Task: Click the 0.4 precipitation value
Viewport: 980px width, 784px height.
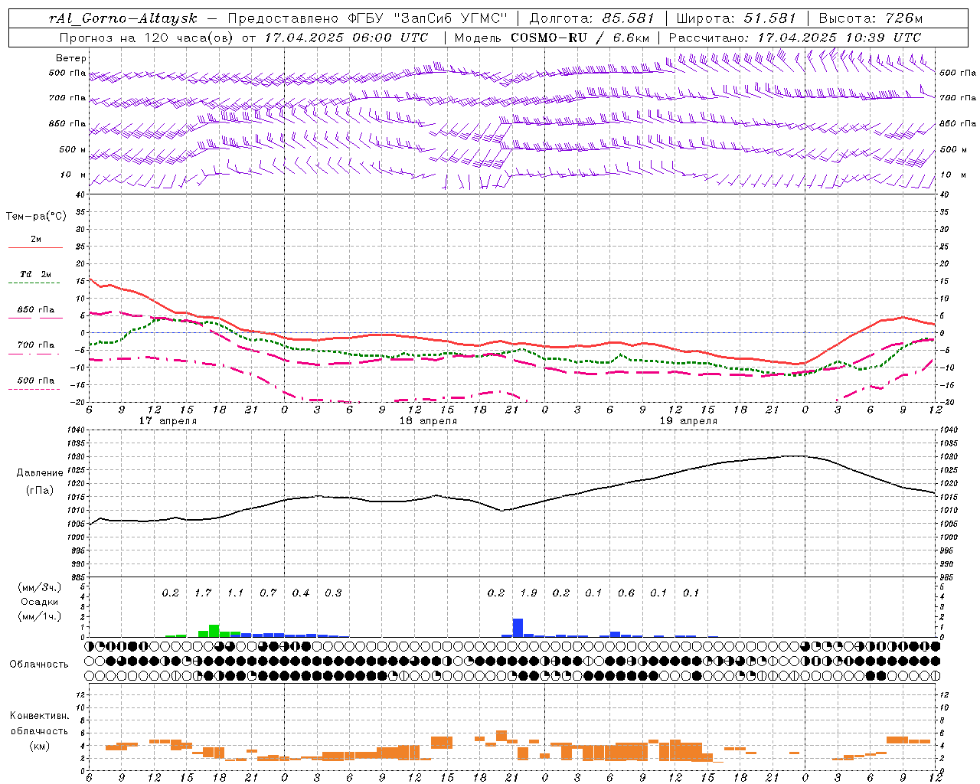Action: [301, 593]
